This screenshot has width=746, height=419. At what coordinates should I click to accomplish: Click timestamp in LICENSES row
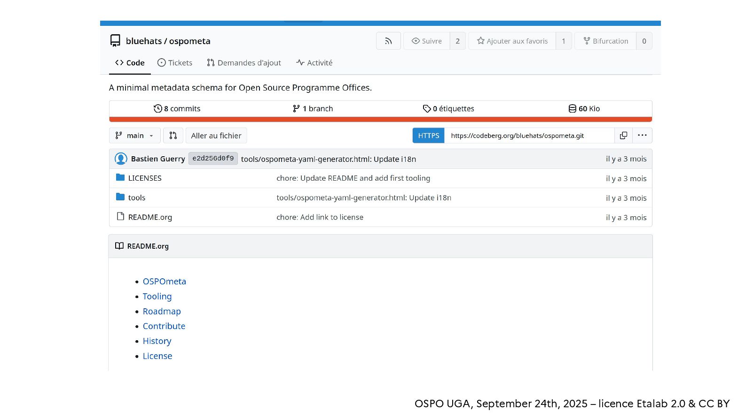coord(626,179)
